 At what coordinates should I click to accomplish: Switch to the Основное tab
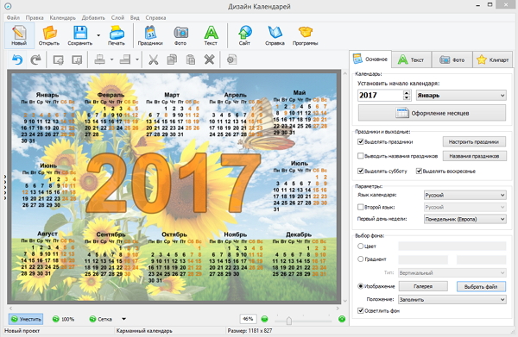[370, 59]
